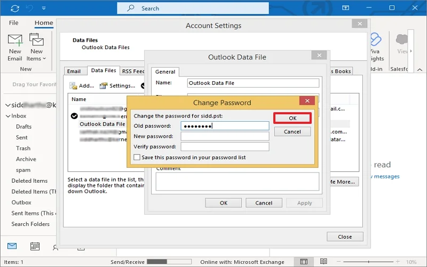Click the default data file checkmark icon

[74, 116]
